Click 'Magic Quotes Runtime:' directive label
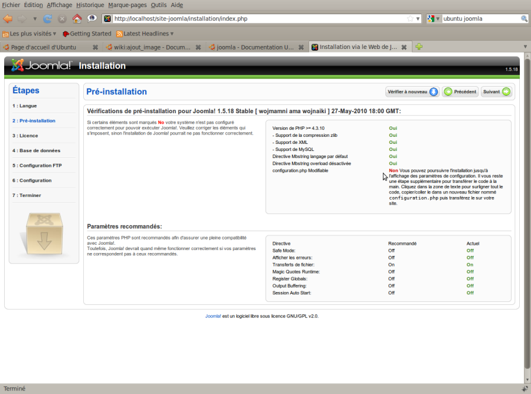The width and height of the screenshot is (531, 394). coord(296,272)
